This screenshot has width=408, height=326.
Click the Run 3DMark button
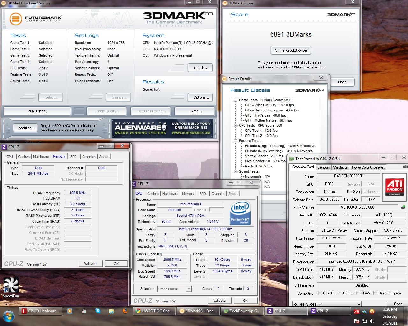[x=37, y=111]
